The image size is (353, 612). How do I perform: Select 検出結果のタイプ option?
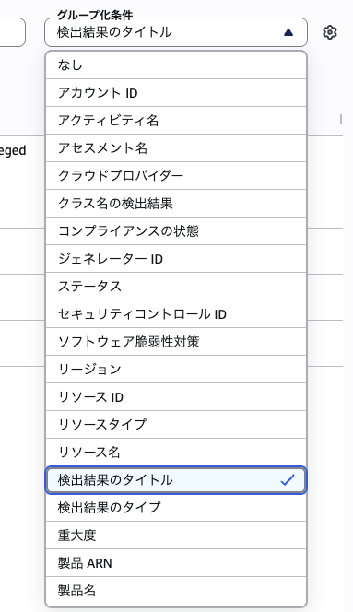point(176,508)
